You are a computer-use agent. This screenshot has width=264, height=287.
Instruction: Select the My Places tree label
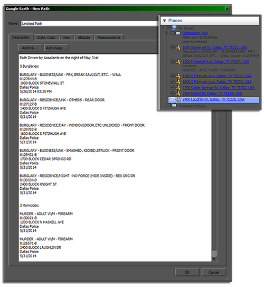tap(186, 28)
